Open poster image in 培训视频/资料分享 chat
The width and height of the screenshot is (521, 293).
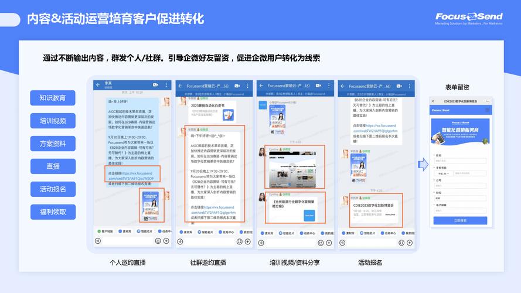277,119
